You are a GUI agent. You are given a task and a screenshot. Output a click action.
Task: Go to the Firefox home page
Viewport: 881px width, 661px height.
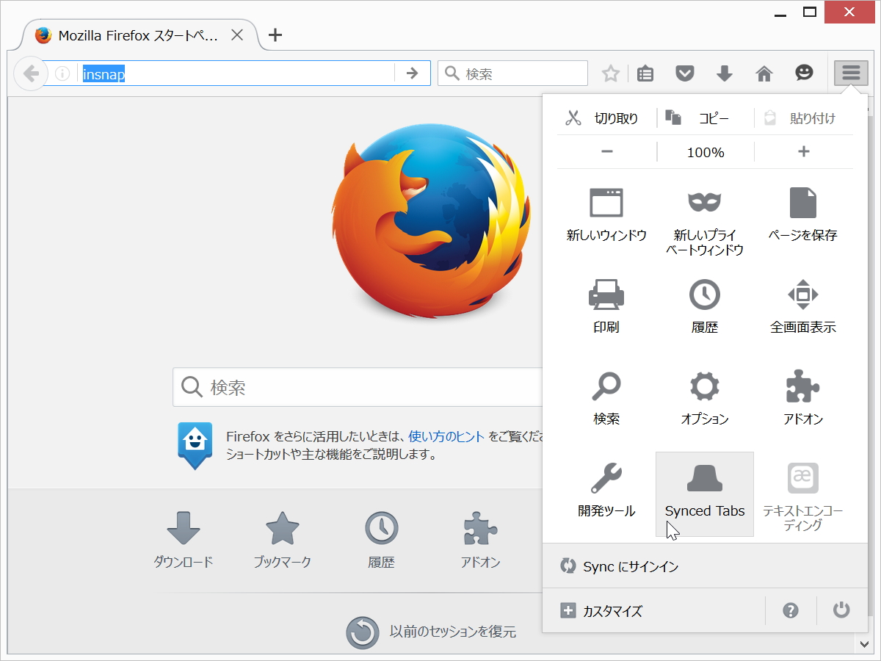click(764, 73)
